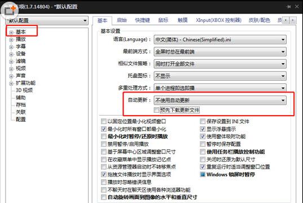This screenshot has width=303, height=203.
Task: Expand the 滤镜 tree node
Action: [x=11, y=61]
